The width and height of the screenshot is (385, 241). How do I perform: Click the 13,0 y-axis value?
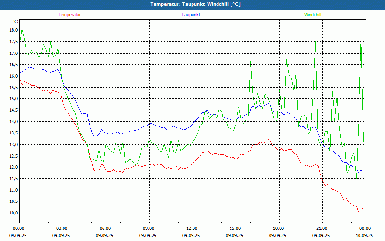pos(14,144)
